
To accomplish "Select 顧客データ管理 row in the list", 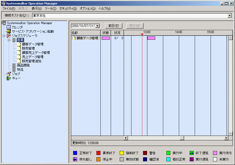I will 85,38.
